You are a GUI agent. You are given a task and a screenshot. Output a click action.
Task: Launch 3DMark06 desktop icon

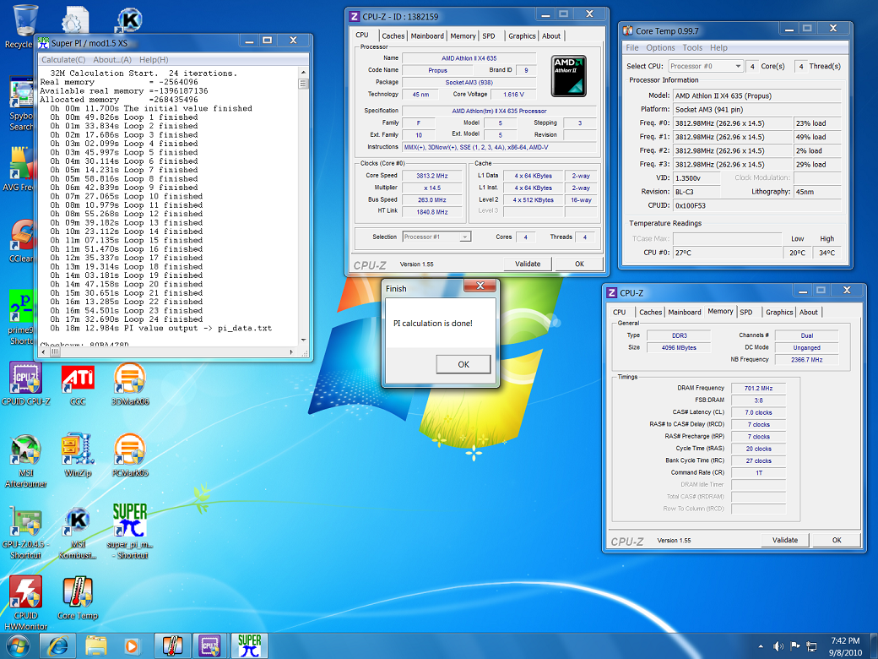point(129,384)
